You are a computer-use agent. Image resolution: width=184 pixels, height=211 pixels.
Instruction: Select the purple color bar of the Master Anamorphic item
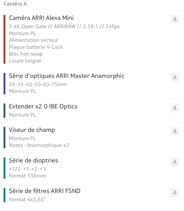4,84
